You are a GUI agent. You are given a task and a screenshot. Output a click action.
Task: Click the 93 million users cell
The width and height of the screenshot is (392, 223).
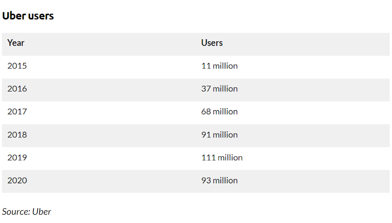(x=219, y=180)
